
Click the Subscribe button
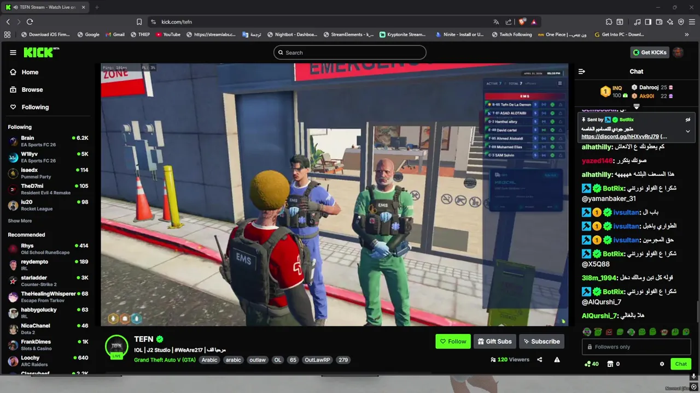(x=541, y=342)
